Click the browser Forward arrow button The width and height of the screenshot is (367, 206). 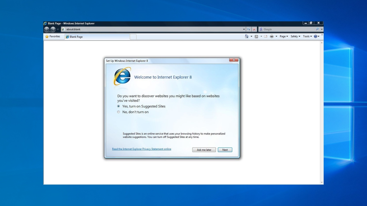point(53,29)
